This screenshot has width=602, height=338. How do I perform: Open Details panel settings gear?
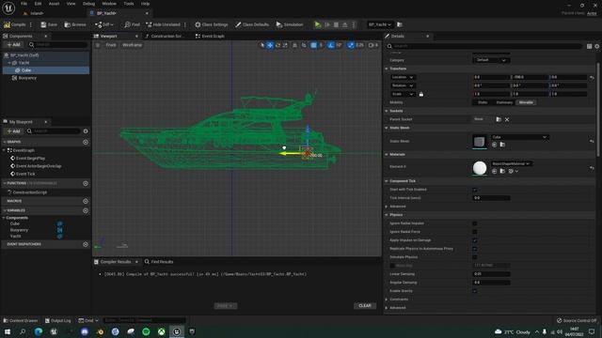(597, 46)
